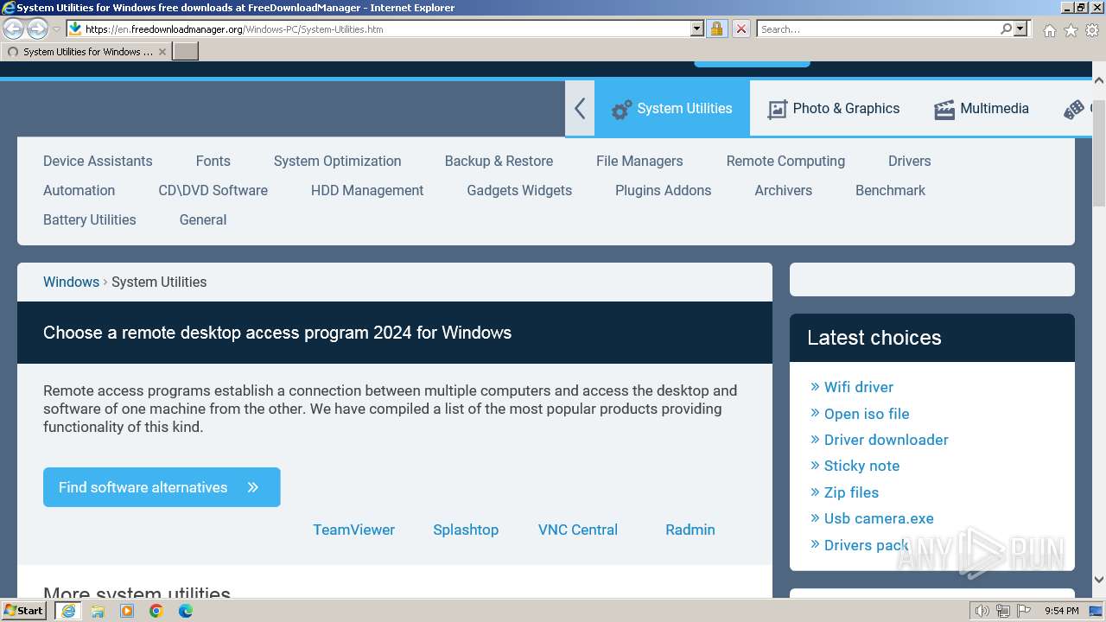Open the Tools gear icon
1106x622 pixels.
[x=1092, y=30]
